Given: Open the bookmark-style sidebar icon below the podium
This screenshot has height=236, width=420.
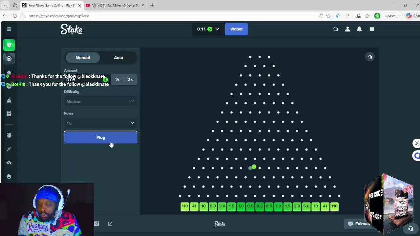Looking at the screenshot, I should [x=9, y=114].
